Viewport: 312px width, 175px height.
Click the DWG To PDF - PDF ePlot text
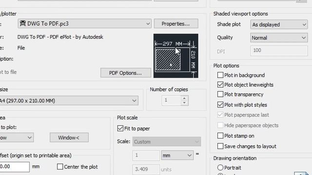click(60, 37)
